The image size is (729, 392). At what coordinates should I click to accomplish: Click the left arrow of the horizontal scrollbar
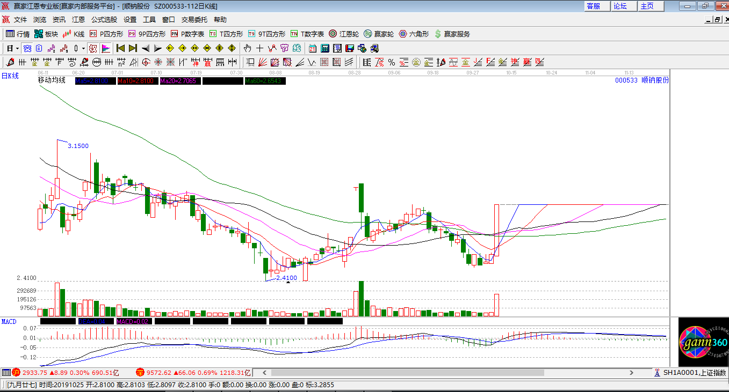[x=264, y=373]
